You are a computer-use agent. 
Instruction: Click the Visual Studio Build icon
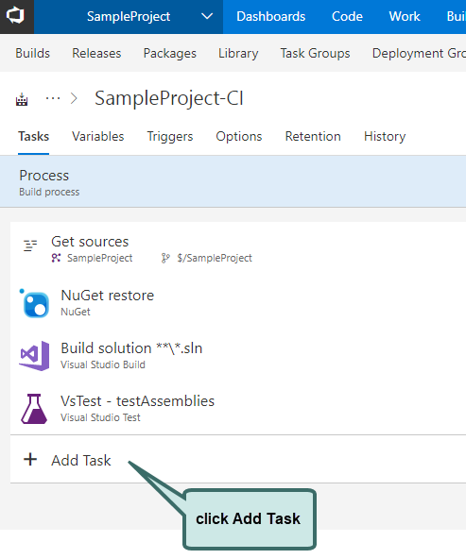point(34,356)
